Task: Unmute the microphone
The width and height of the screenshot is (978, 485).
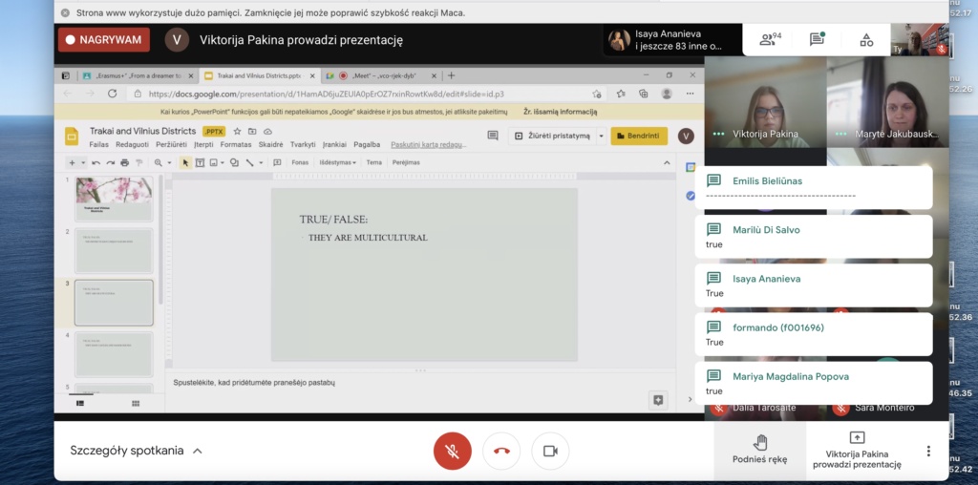Action: (453, 451)
